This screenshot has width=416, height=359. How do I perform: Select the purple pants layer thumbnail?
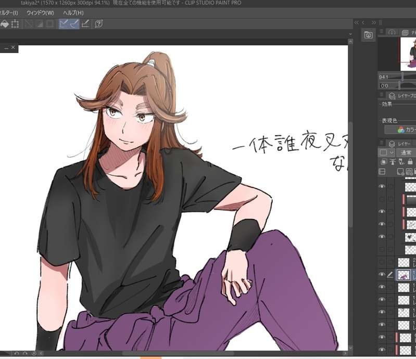coord(404,275)
